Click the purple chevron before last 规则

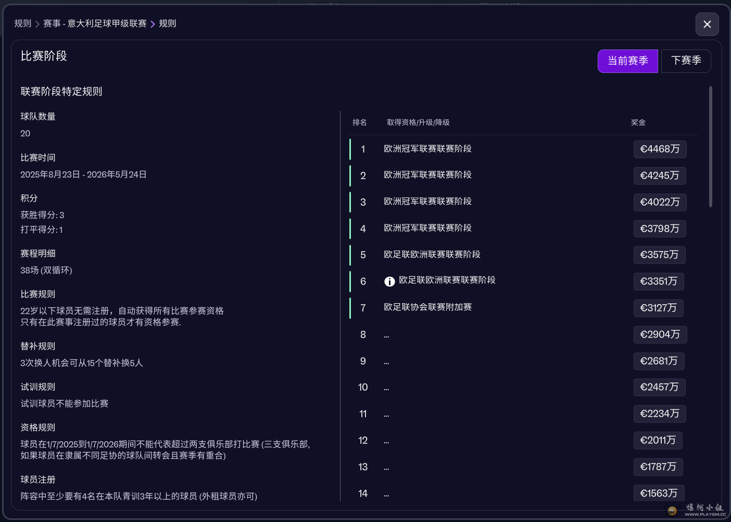tap(153, 24)
